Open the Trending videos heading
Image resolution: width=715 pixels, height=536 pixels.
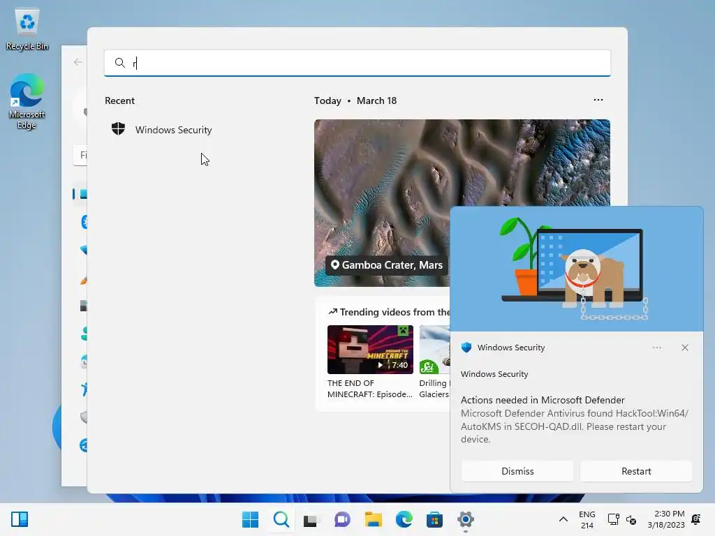(x=390, y=312)
